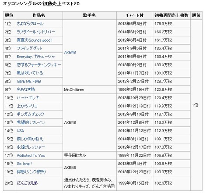Click the 113.0万枚 sales cell

coord(171,122)
